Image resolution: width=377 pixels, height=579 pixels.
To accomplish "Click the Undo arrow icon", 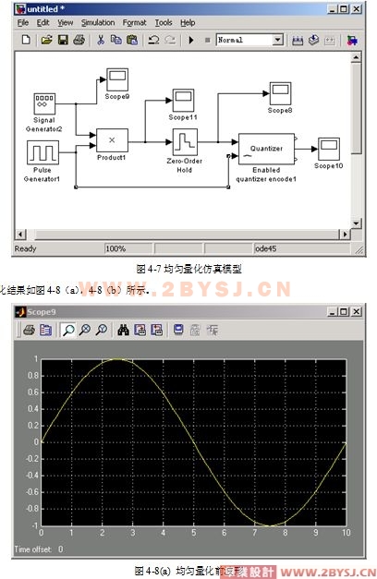I will coord(153,40).
